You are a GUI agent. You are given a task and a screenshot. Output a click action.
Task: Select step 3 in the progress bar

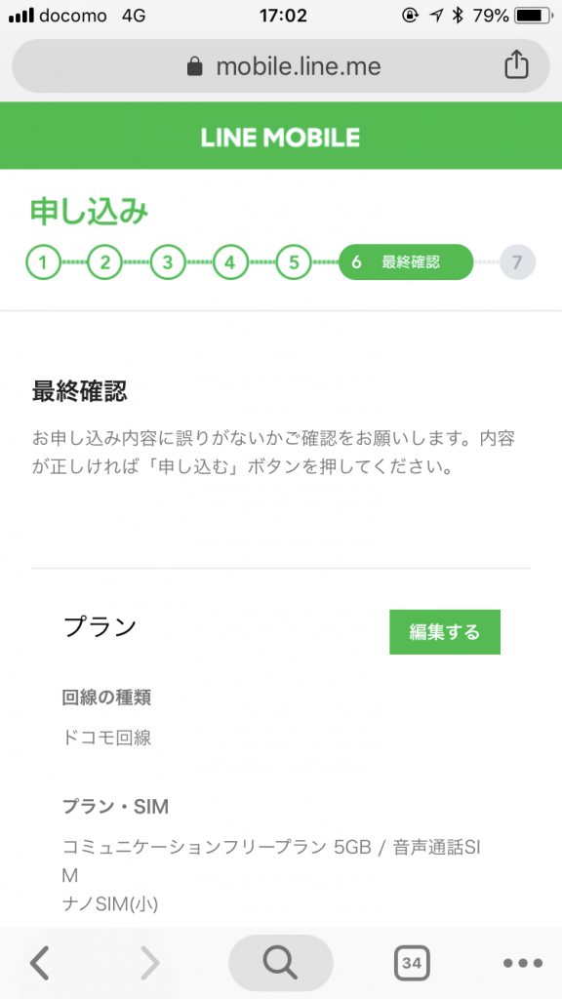point(168,262)
